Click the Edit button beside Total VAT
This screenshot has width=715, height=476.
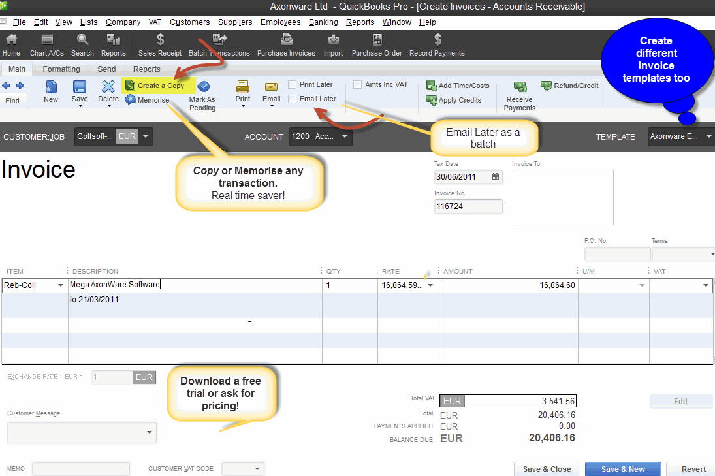(681, 401)
